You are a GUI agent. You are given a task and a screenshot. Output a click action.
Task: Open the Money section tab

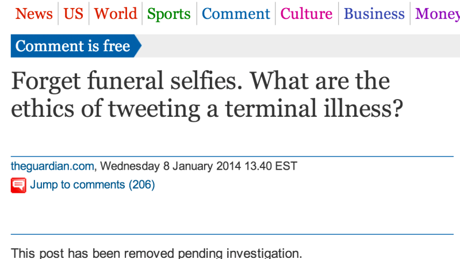pos(438,13)
